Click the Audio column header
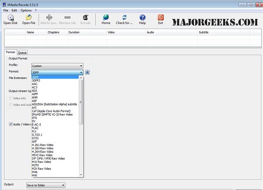This screenshot has width=263, height=190. [172, 32]
